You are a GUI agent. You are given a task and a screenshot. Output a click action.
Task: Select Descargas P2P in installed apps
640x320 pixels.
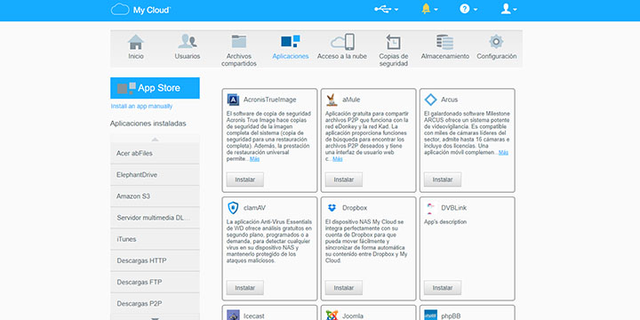pyautogui.click(x=155, y=304)
